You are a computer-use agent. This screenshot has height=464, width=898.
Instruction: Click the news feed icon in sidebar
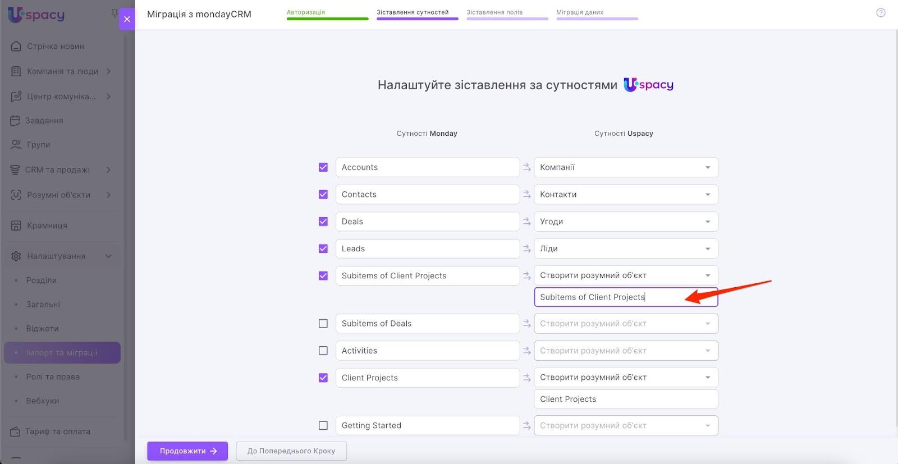tap(16, 46)
